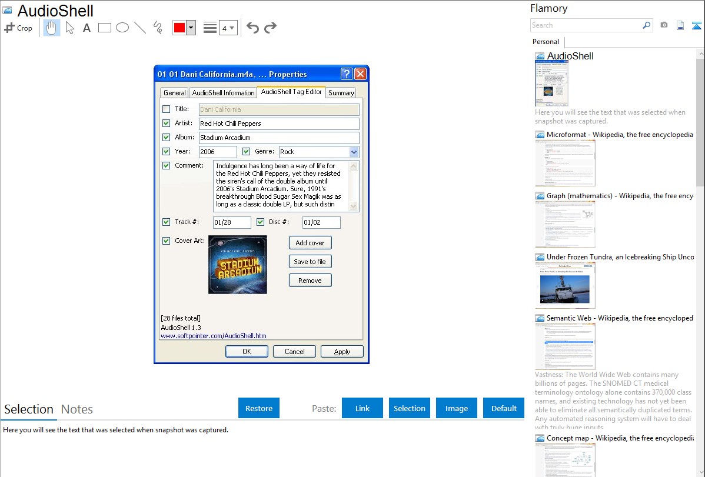Click the Add cover button
705x477 pixels.
310,243
